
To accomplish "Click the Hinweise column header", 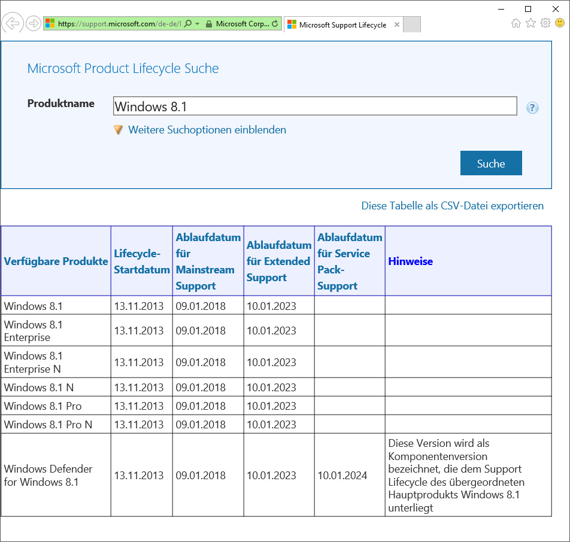I will click(410, 261).
